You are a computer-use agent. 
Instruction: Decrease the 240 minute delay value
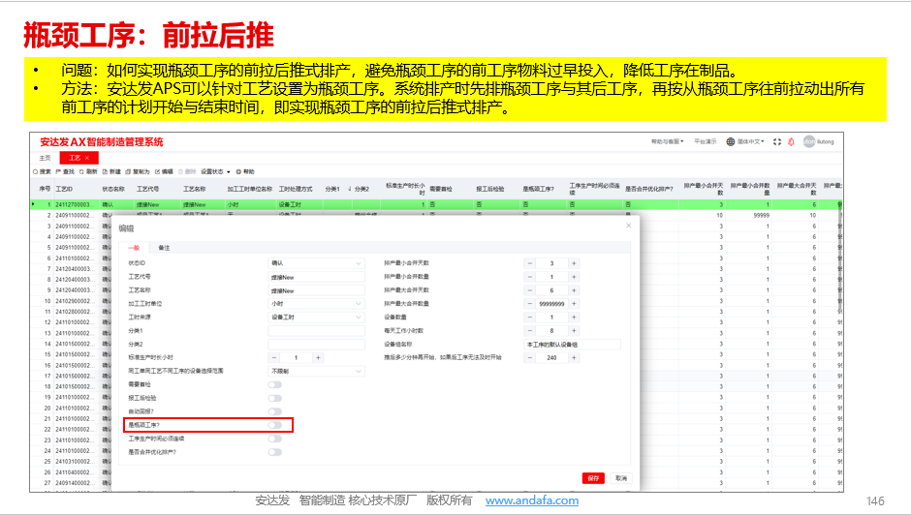530,357
